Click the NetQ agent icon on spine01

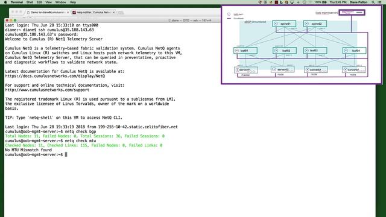[276, 24]
